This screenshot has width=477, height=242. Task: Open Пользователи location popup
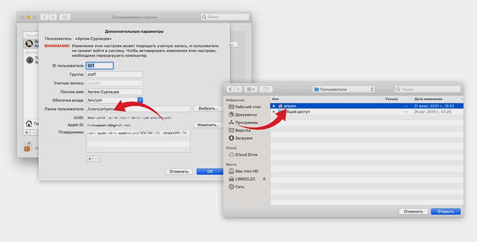343,90
